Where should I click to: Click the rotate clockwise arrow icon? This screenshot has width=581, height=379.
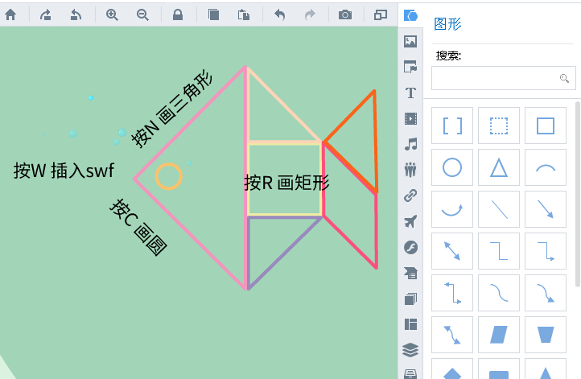point(46,14)
